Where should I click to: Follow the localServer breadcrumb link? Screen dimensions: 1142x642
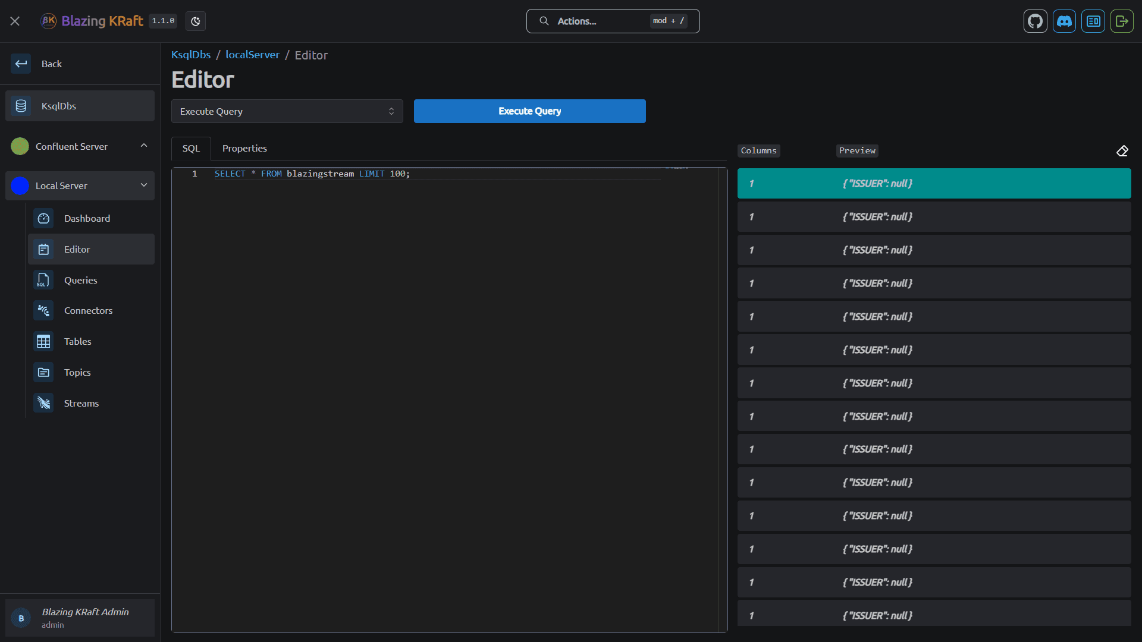click(x=252, y=55)
